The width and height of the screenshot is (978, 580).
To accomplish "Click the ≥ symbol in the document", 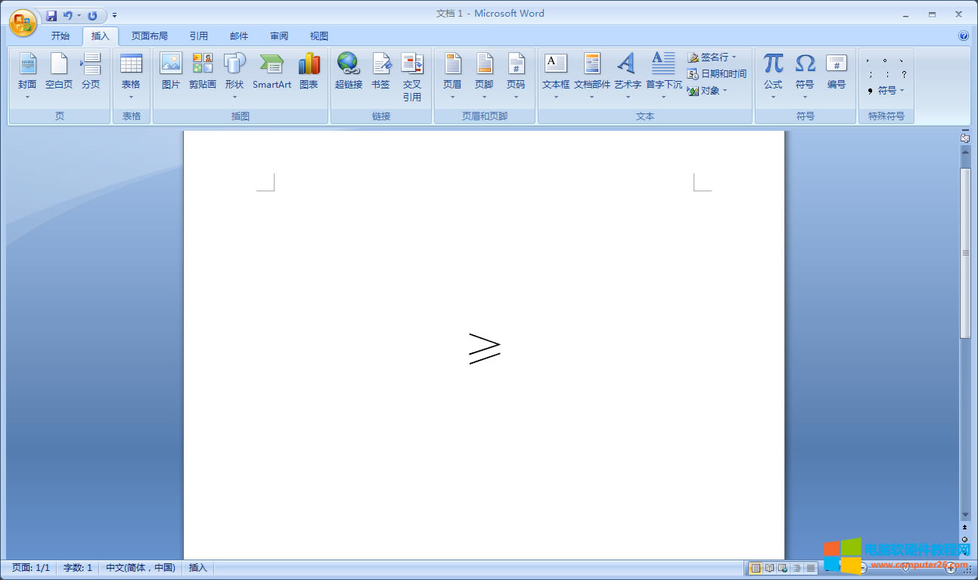I will coord(484,349).
